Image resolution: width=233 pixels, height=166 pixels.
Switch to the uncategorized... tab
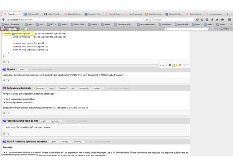pos(215,14)
